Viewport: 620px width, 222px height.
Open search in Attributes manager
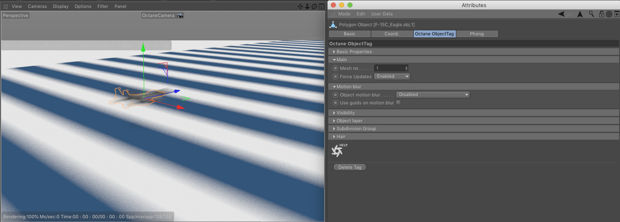(591, 14)
